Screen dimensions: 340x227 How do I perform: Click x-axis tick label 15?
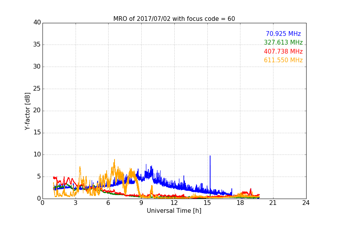207,203
